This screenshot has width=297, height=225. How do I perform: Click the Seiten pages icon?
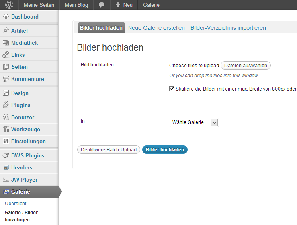[x=6, y=67]
